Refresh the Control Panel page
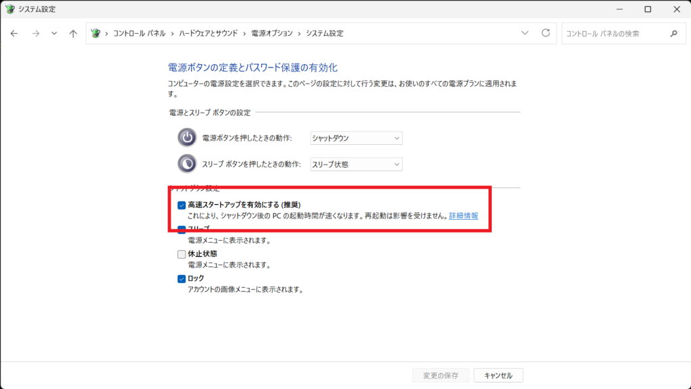The image size is (691, 389). [x=545, y=33]
